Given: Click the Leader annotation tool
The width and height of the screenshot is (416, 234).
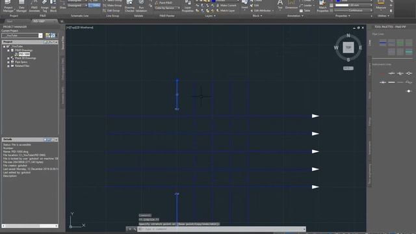Looking at the screenshot, I should click(306, 5).
